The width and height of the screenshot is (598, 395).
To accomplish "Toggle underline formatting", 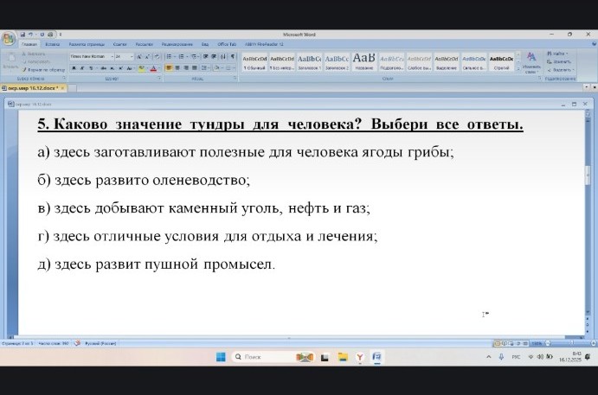I will (x=92, y=68).
